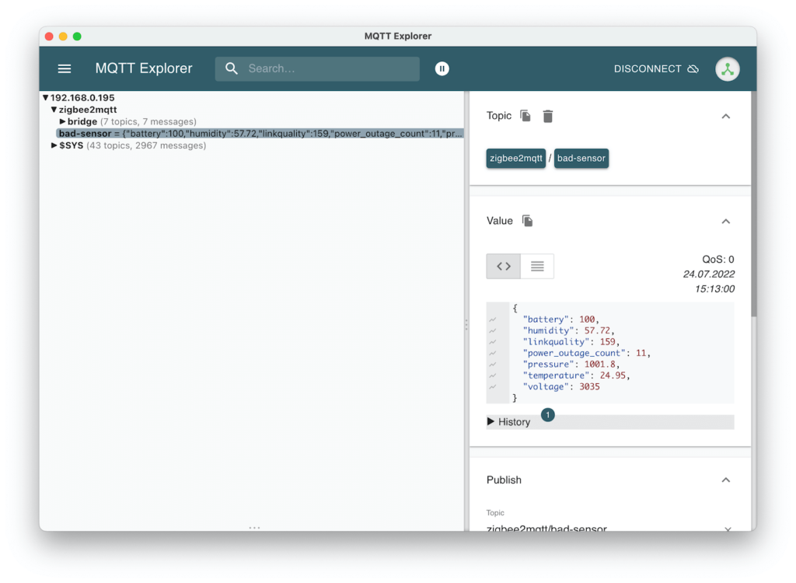
Task: Show chart for linkquality value
Action: [493, 342]
